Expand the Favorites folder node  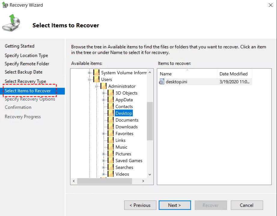click(x=104, y=134)
